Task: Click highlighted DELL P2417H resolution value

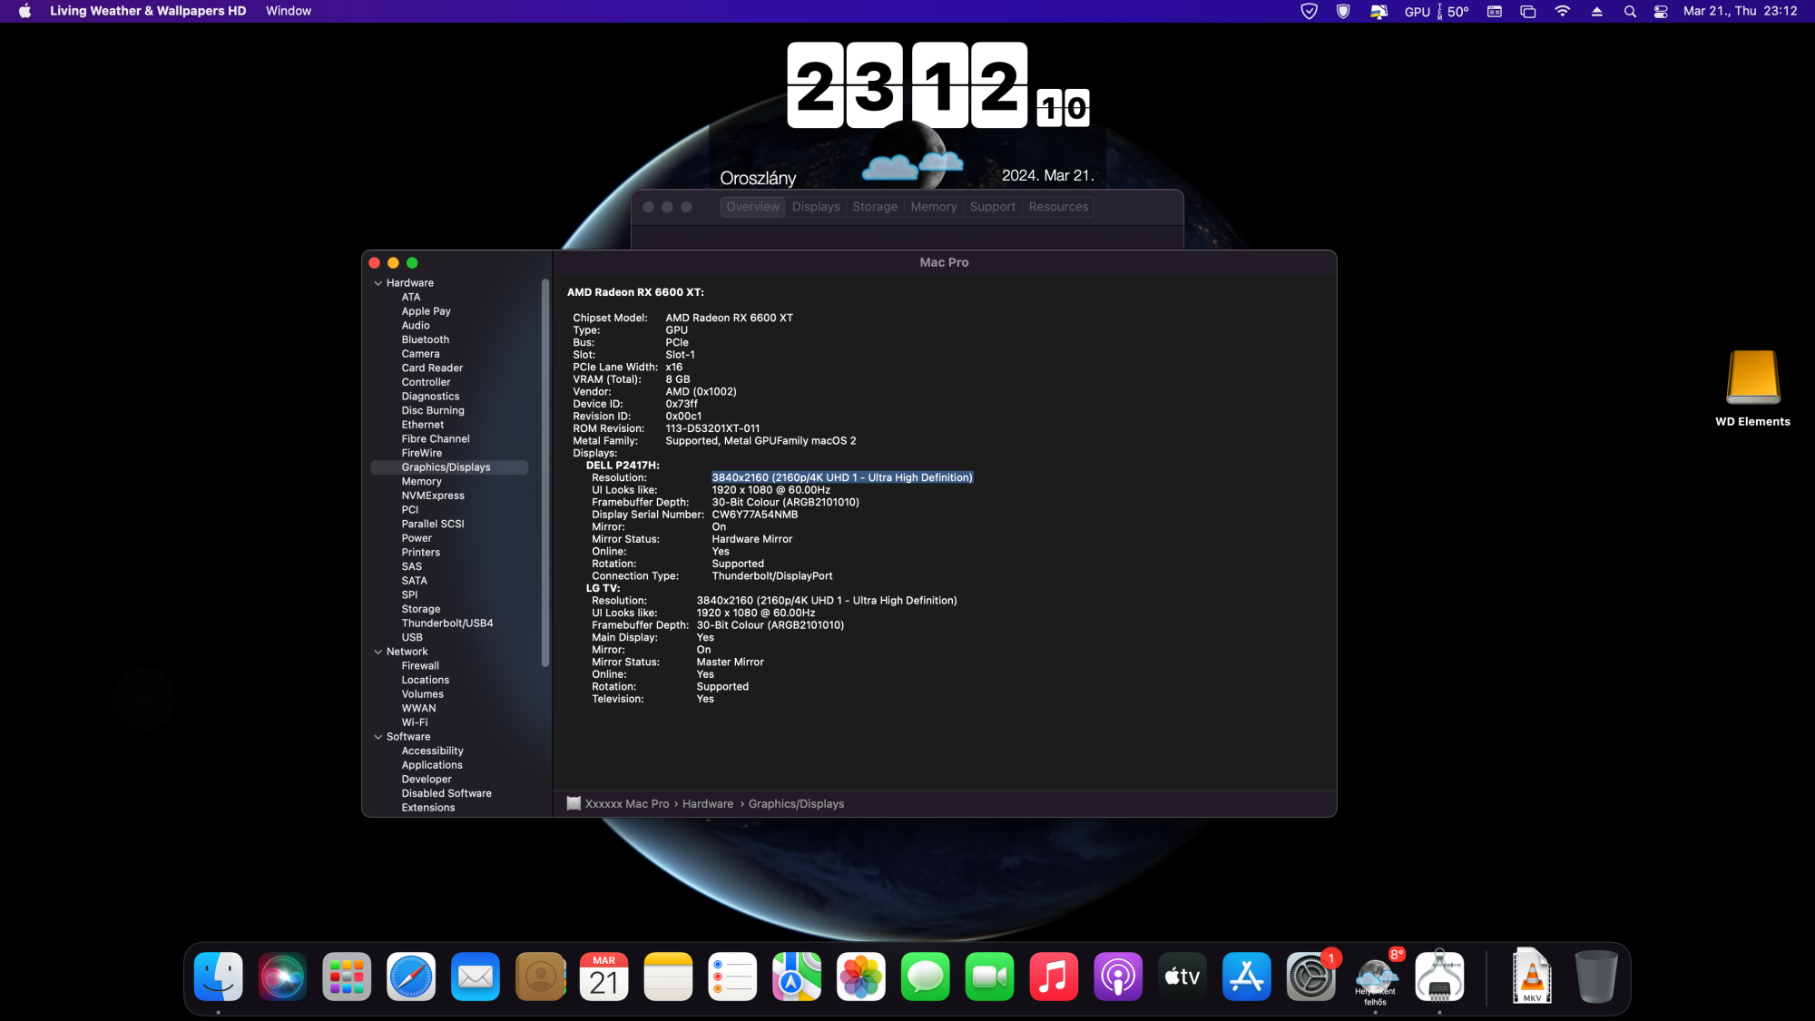Action: coord(842,477)
